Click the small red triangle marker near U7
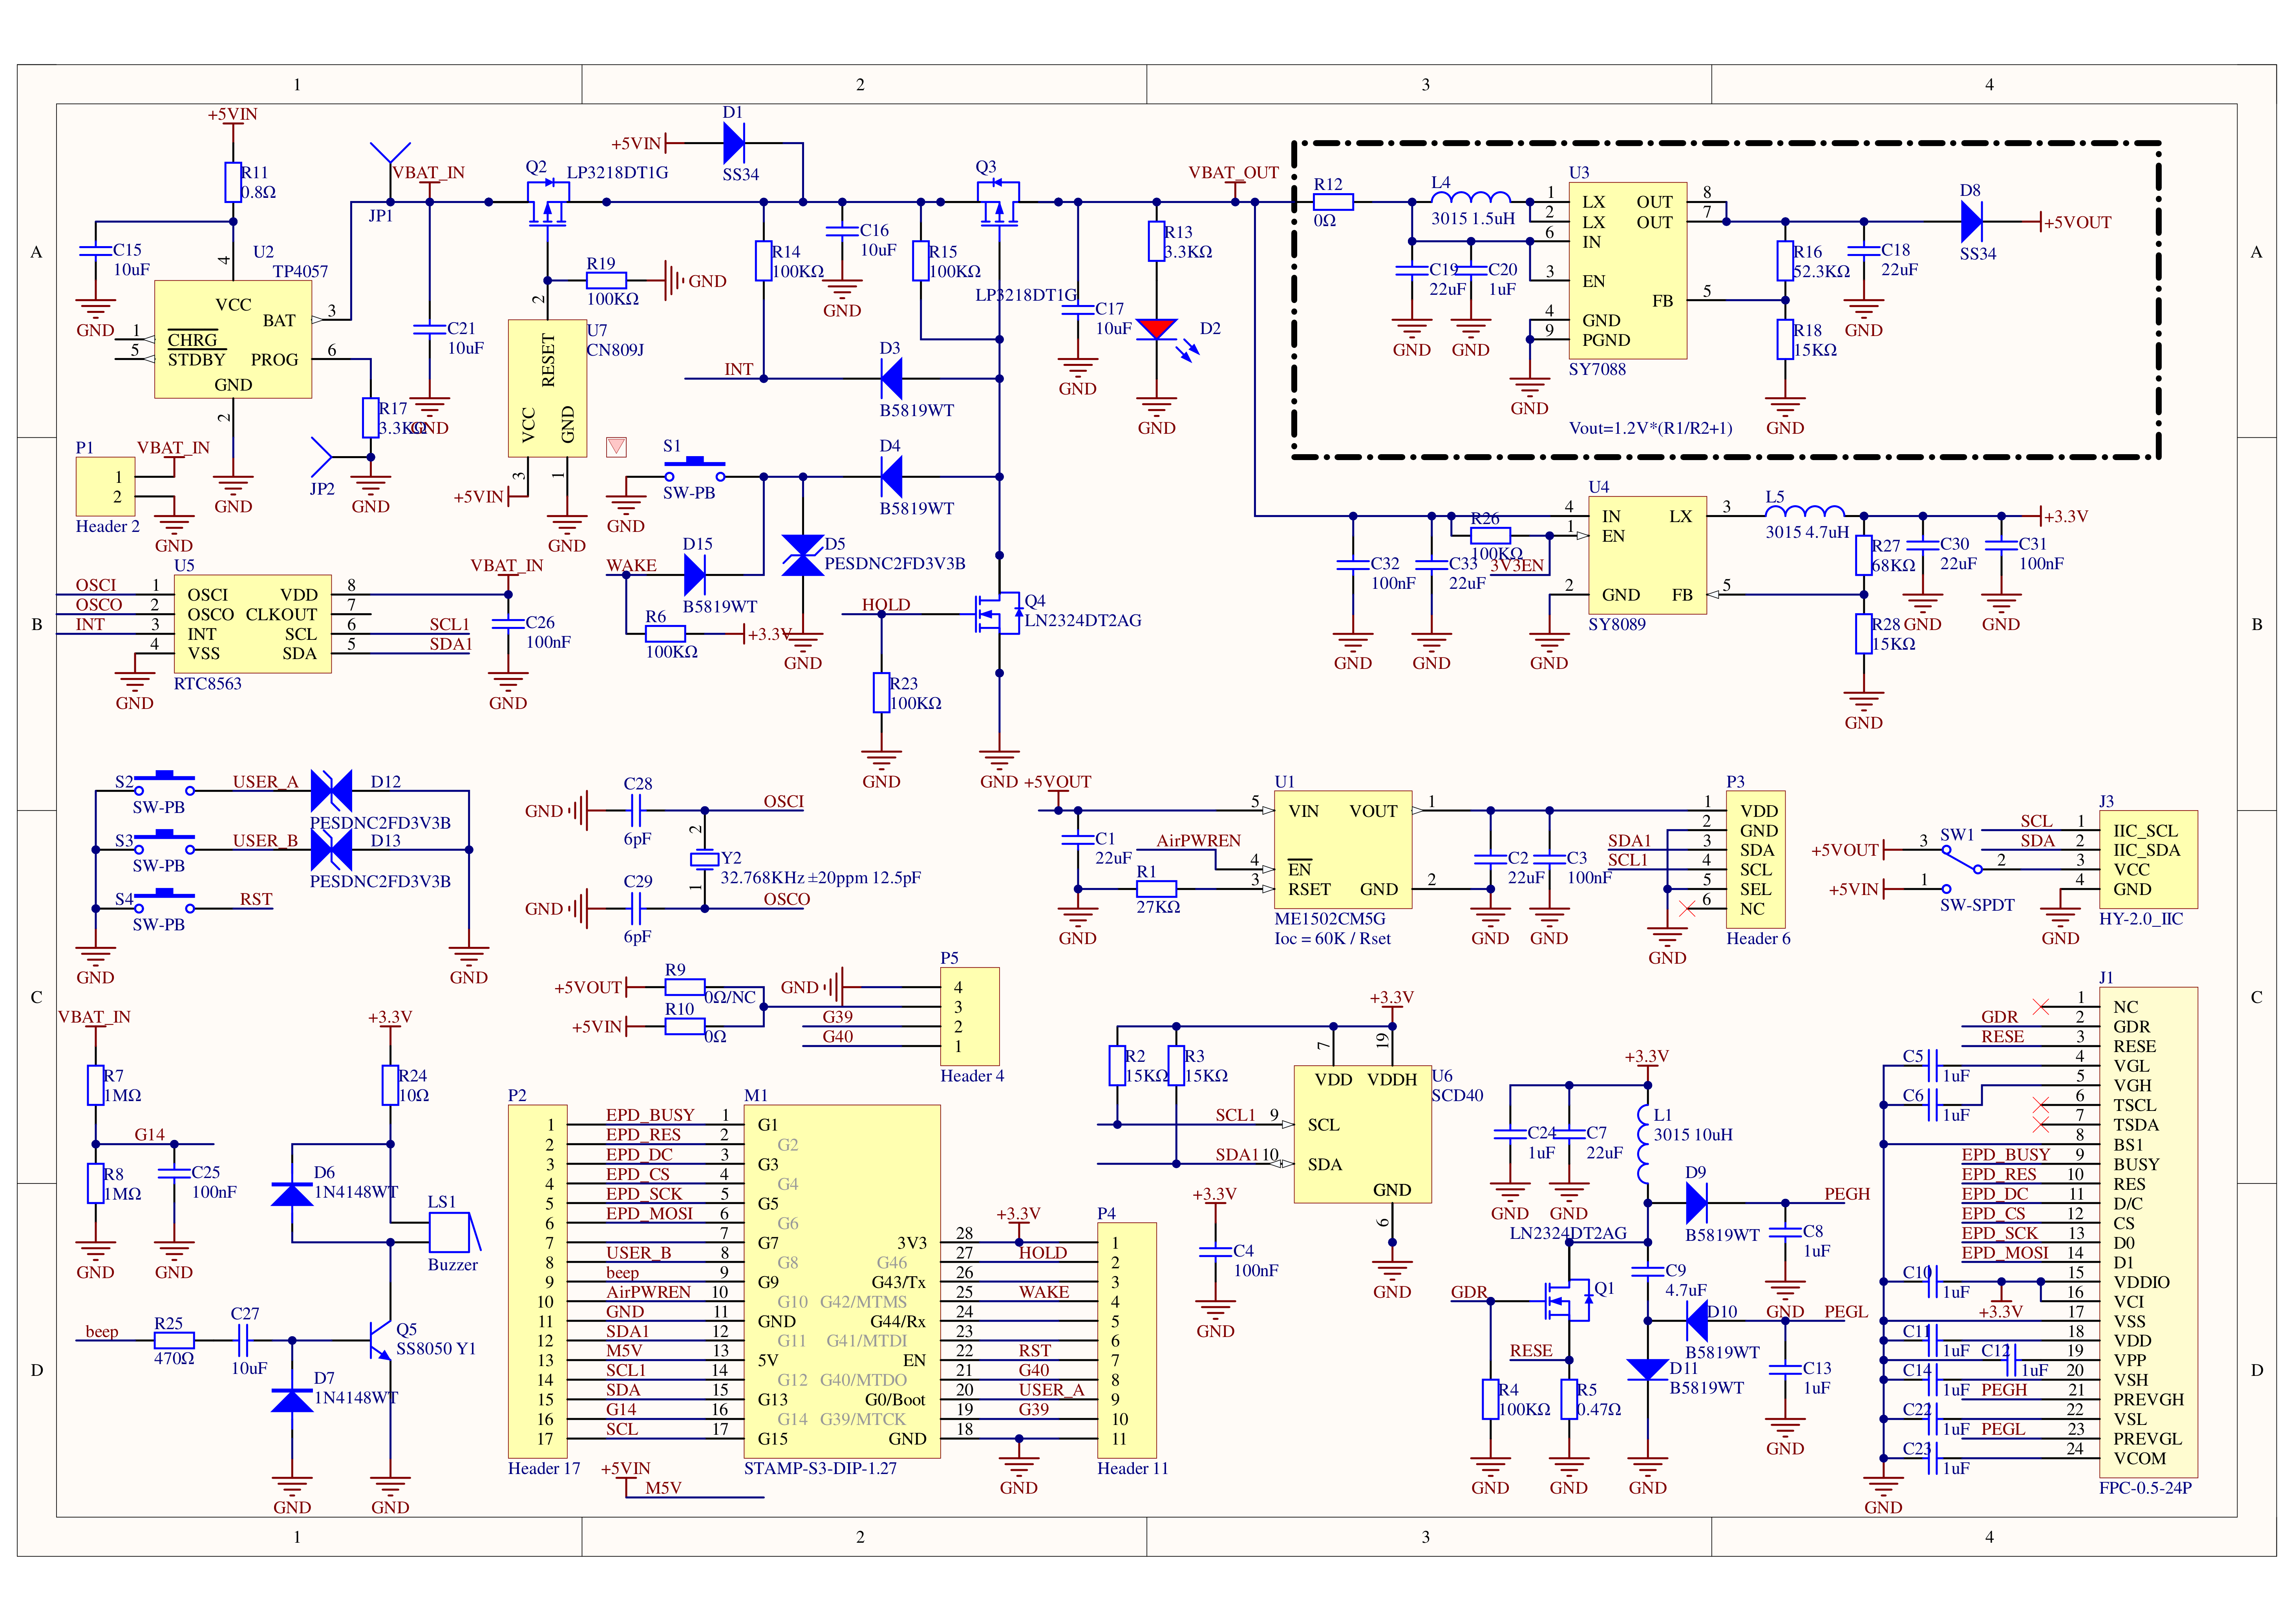 616,447
